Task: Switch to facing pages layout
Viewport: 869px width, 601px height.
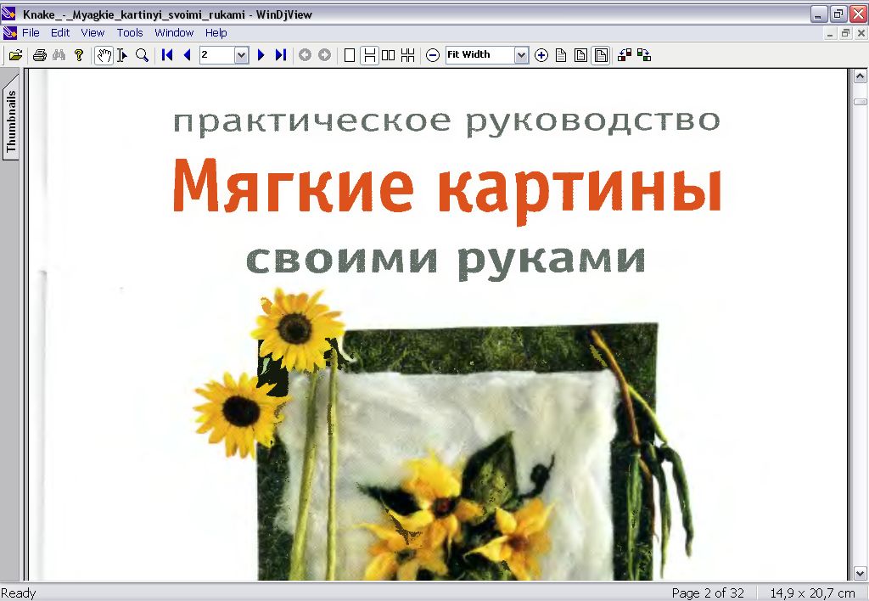Action: click(389, 55)
